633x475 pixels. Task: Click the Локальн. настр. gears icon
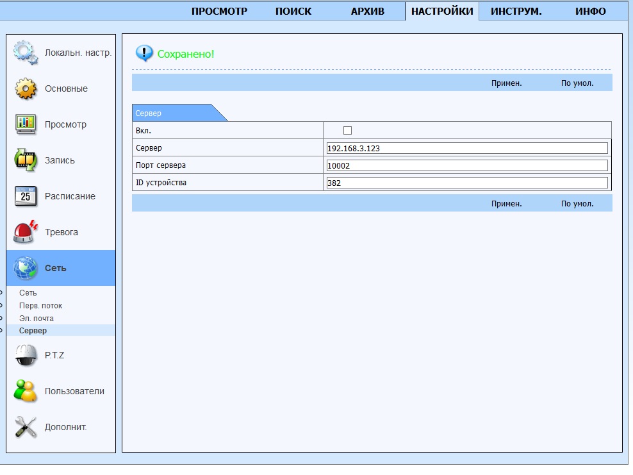tap(26, 53)
